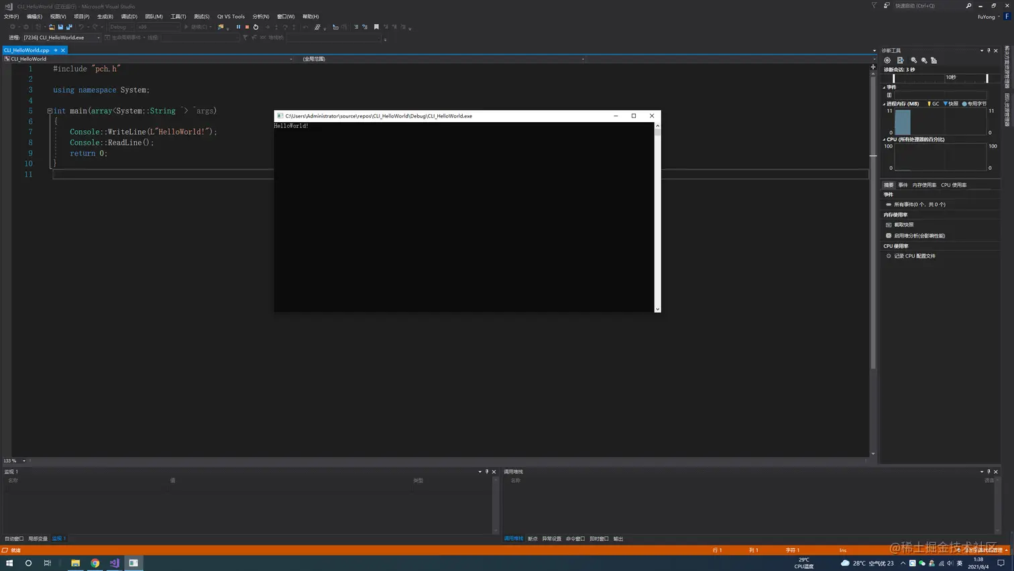Click zoom out icon in Diagnostic Tools
Viewport: 1014px width, 571px height.
pyautogui.click(x=924, y=60)
